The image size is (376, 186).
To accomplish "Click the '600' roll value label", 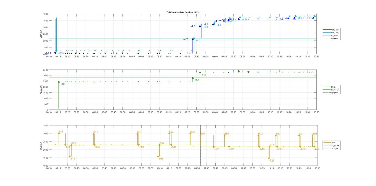I will (x=278, y=134).
